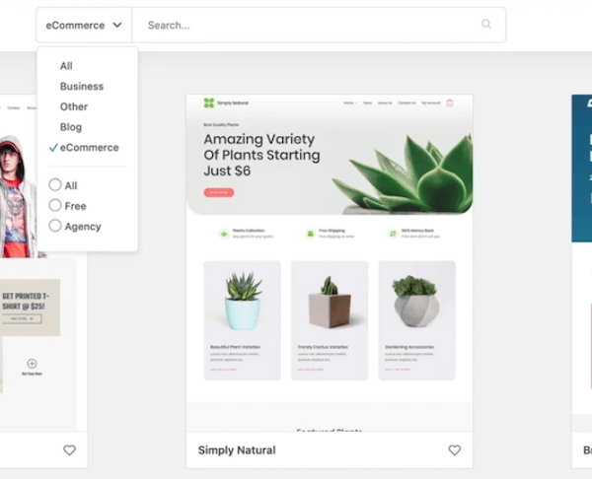The image size is (592, 479).
Task: Click heart icon on left t-shirt template
Action: tap(69, 450)
